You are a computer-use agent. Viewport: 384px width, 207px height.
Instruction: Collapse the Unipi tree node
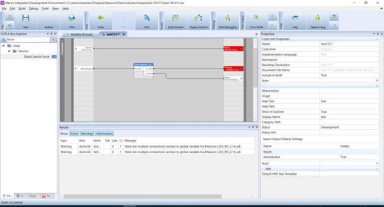tap(3, 45)
